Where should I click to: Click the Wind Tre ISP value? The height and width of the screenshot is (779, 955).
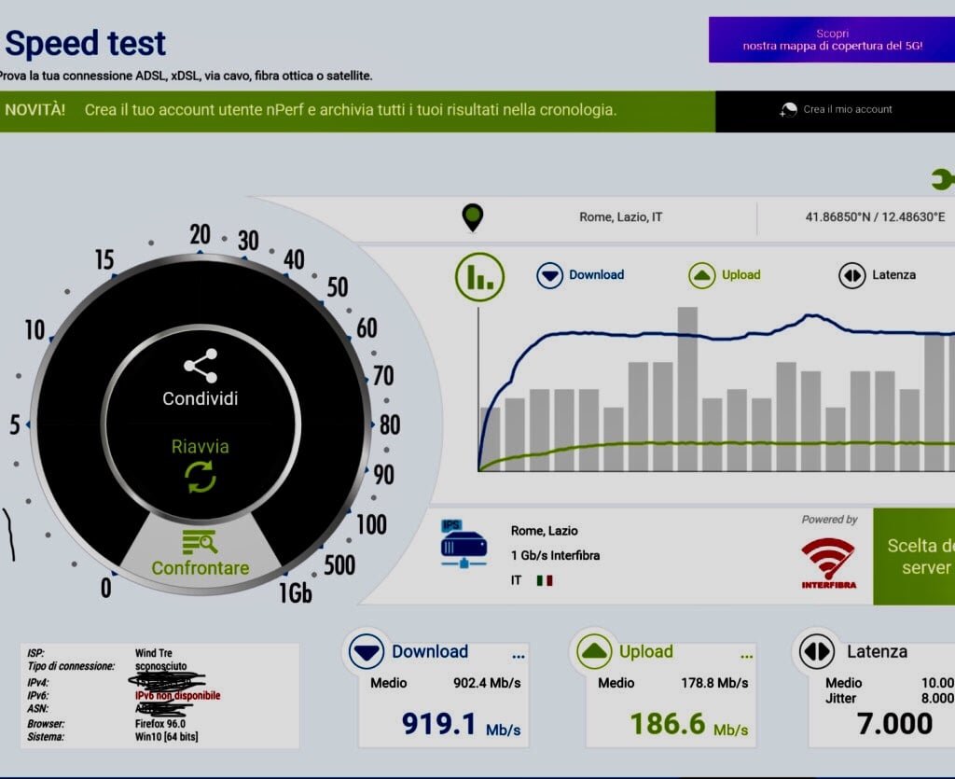pyautogui.click(x=154, y=653)
